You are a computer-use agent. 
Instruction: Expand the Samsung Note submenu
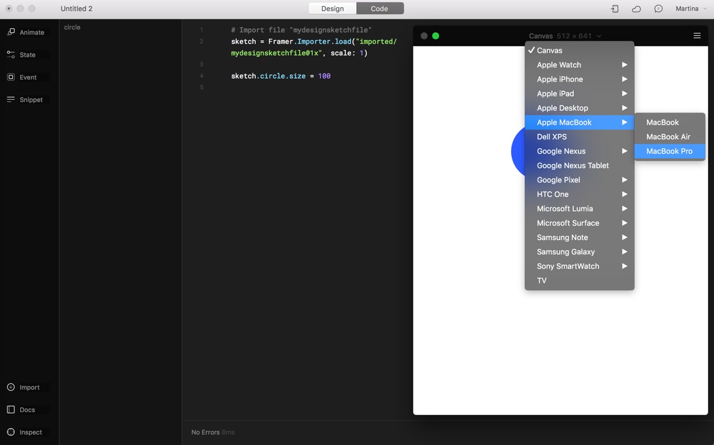[579, 237]
